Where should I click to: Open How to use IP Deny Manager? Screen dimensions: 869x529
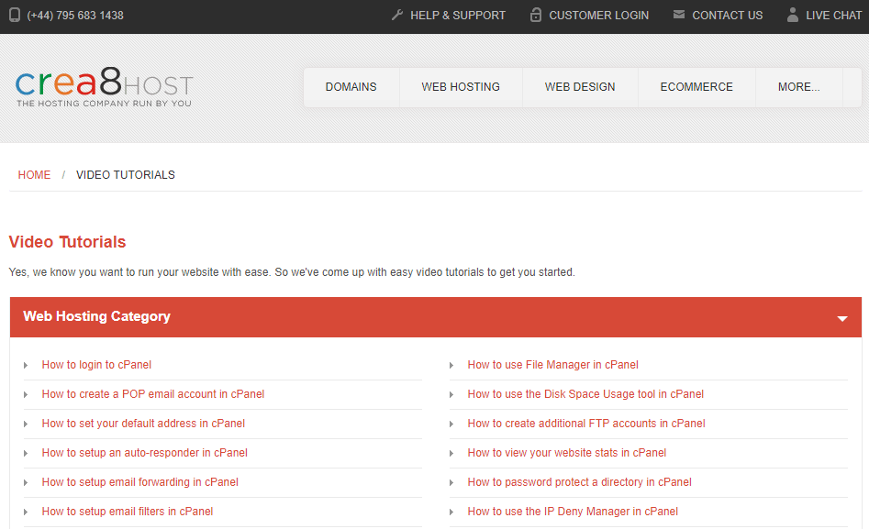(573, 512)
